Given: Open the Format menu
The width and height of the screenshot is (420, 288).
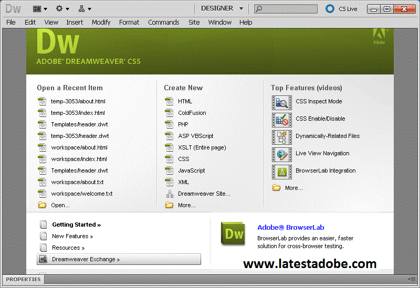Looking at the screenshot, I should point(129,22).
